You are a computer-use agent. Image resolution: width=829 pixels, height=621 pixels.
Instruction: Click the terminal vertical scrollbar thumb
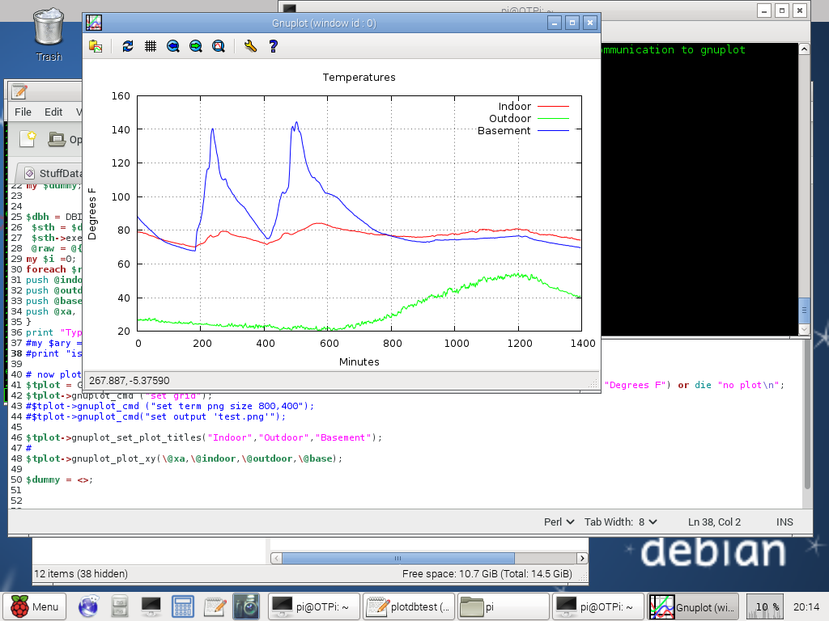point(804,310)
